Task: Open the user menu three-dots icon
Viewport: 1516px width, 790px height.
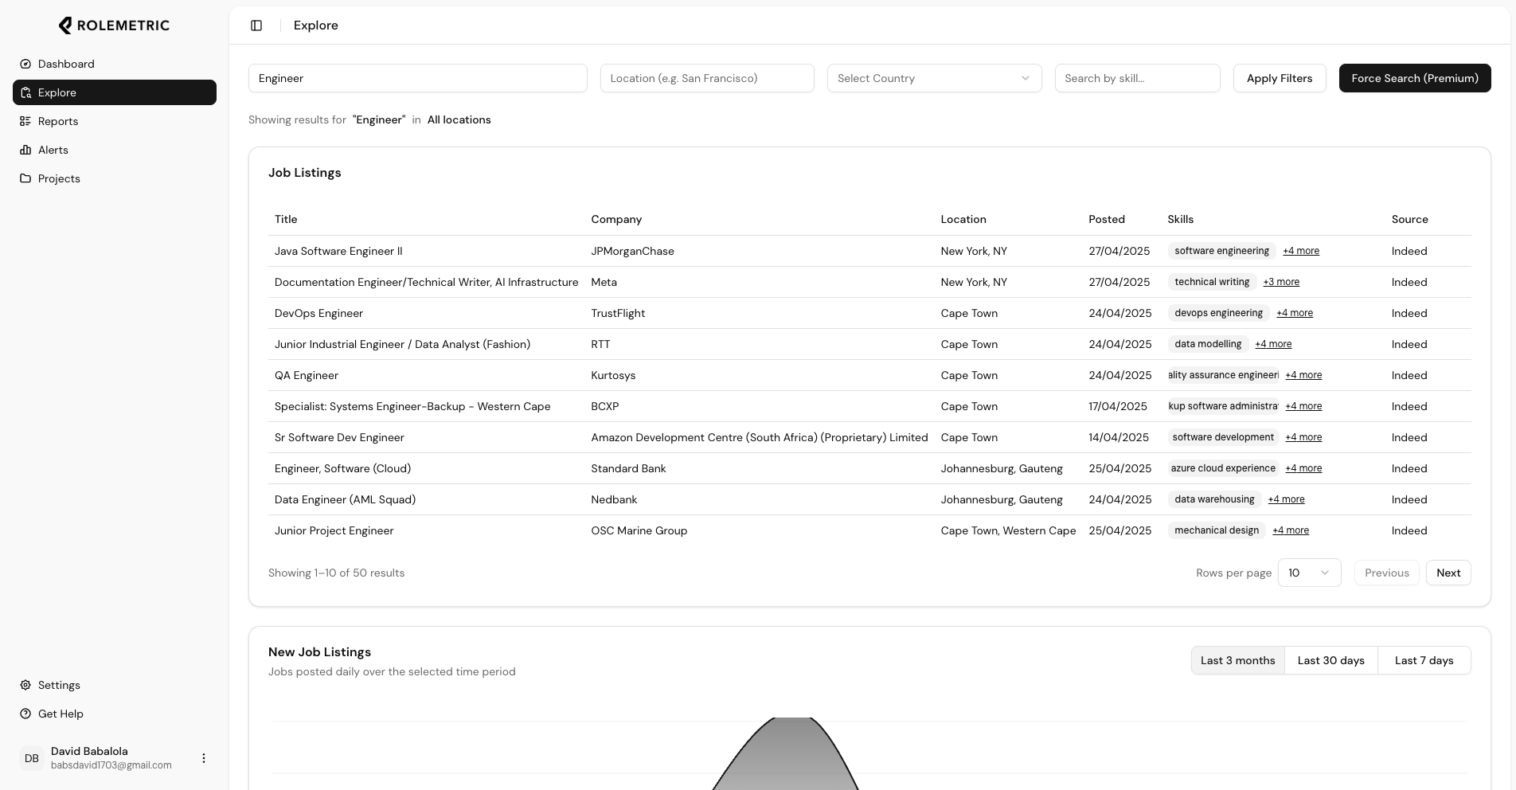Action: pos(204,758)
